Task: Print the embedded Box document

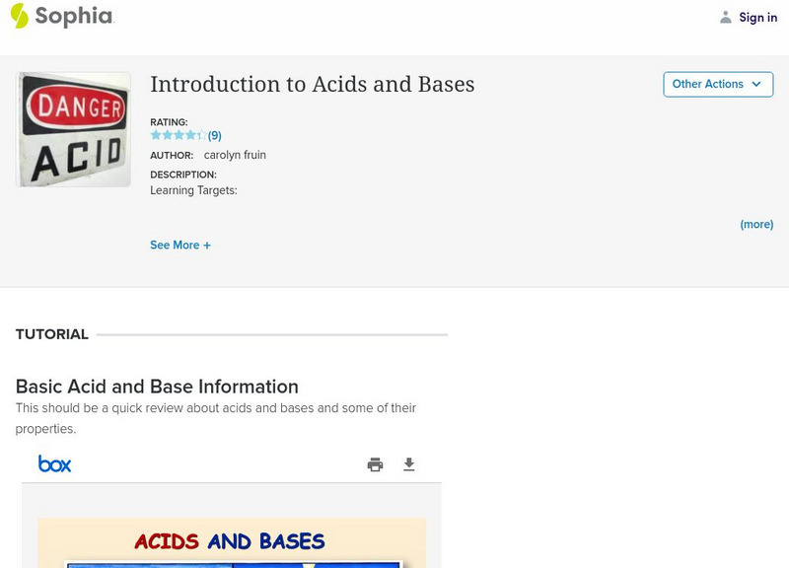Action: [375, 463]
